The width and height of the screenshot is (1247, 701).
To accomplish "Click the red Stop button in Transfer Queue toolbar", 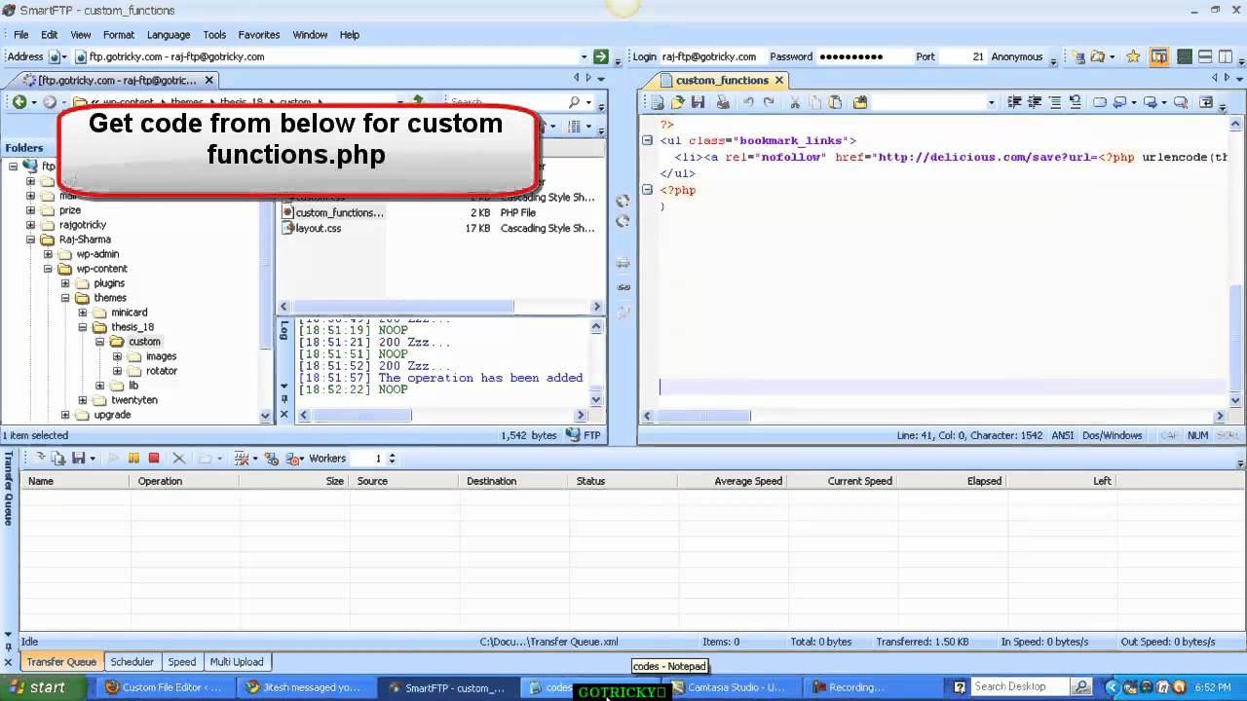I will [154, 459].
